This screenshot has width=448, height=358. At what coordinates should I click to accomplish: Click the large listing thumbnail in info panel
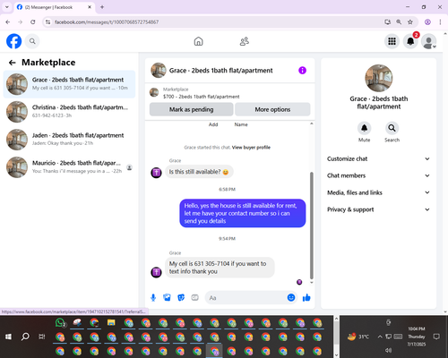[379, 78]
